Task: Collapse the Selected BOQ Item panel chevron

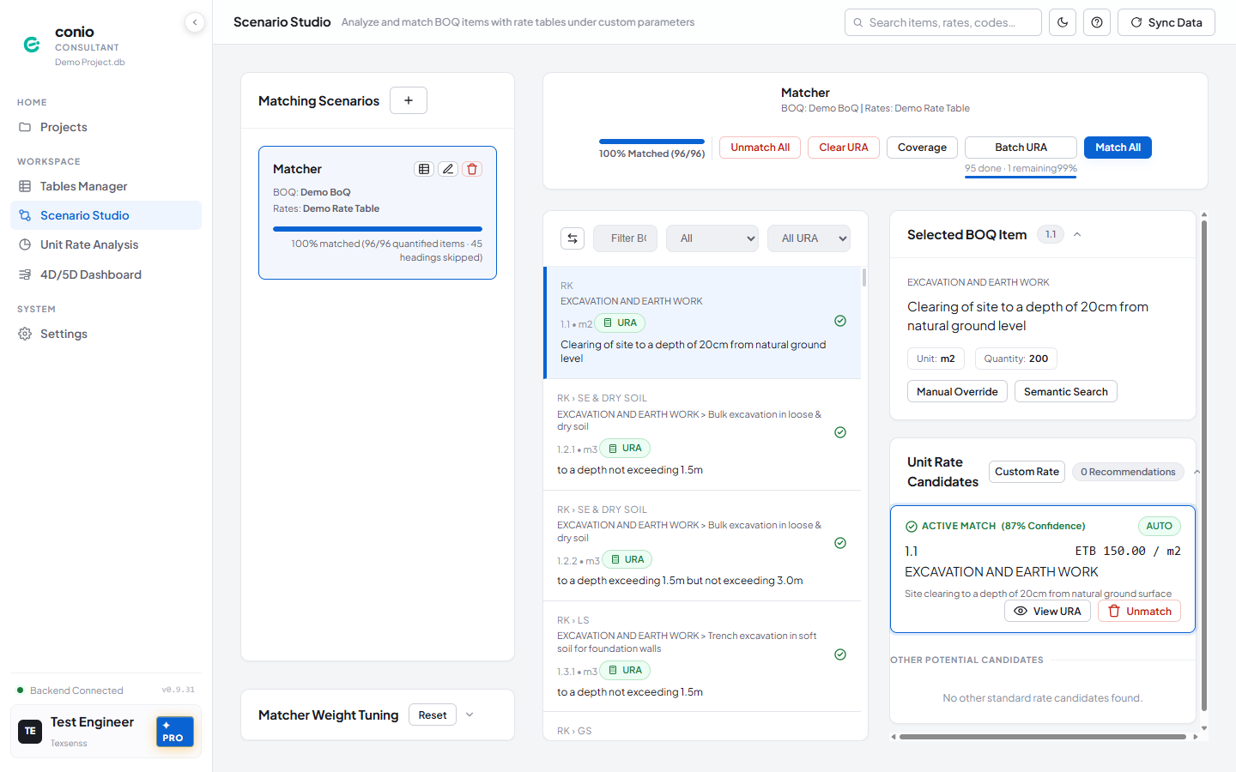Action: tap(1077, 235)
